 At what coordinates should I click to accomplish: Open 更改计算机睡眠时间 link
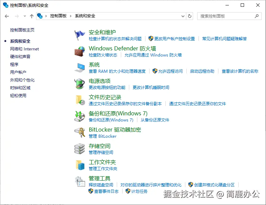click(151, 87)
